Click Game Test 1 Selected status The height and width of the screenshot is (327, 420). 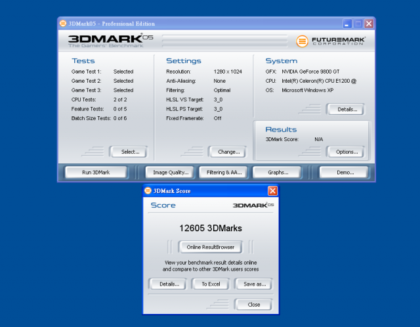click(123, 72)
